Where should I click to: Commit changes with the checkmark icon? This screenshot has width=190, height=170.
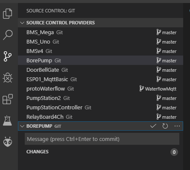point(153,126)
